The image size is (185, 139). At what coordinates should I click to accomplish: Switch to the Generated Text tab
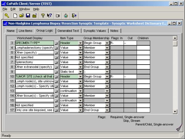tap(68, 31)
